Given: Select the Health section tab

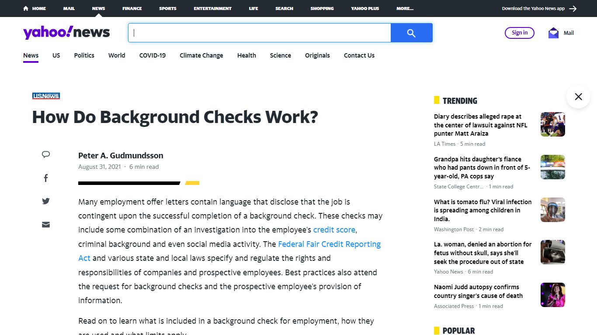Looking at the screenshot, I should (246, 55).
